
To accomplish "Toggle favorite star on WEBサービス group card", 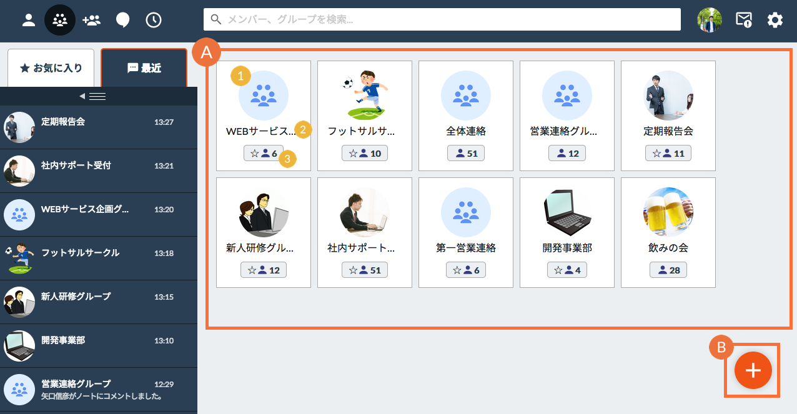I will tap(252, 154).
